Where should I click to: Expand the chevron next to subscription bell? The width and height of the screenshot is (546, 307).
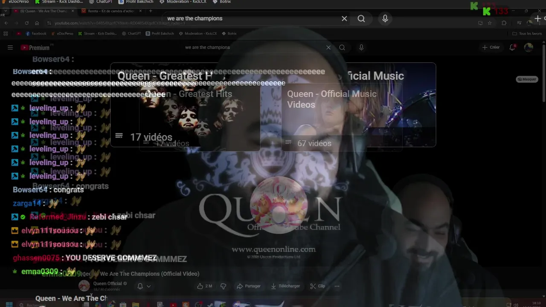[148, 286]
